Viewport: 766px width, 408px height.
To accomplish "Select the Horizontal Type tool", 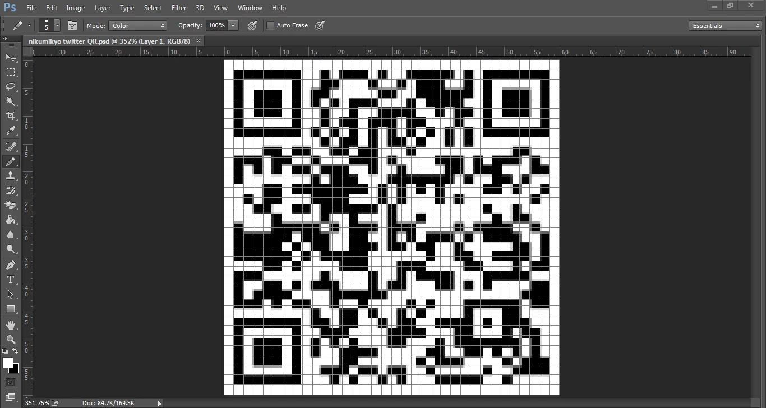I will click(x=11, y=280).
